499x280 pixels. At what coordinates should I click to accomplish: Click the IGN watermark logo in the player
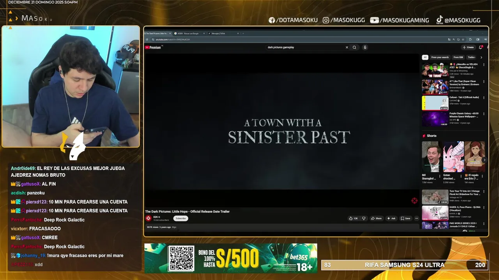click(414, 201)
